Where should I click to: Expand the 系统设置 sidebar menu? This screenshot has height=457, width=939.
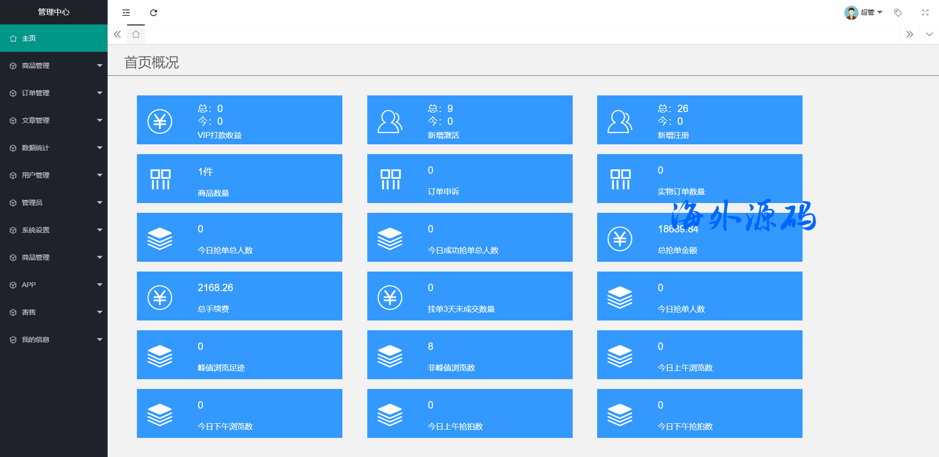click(54, 230)
